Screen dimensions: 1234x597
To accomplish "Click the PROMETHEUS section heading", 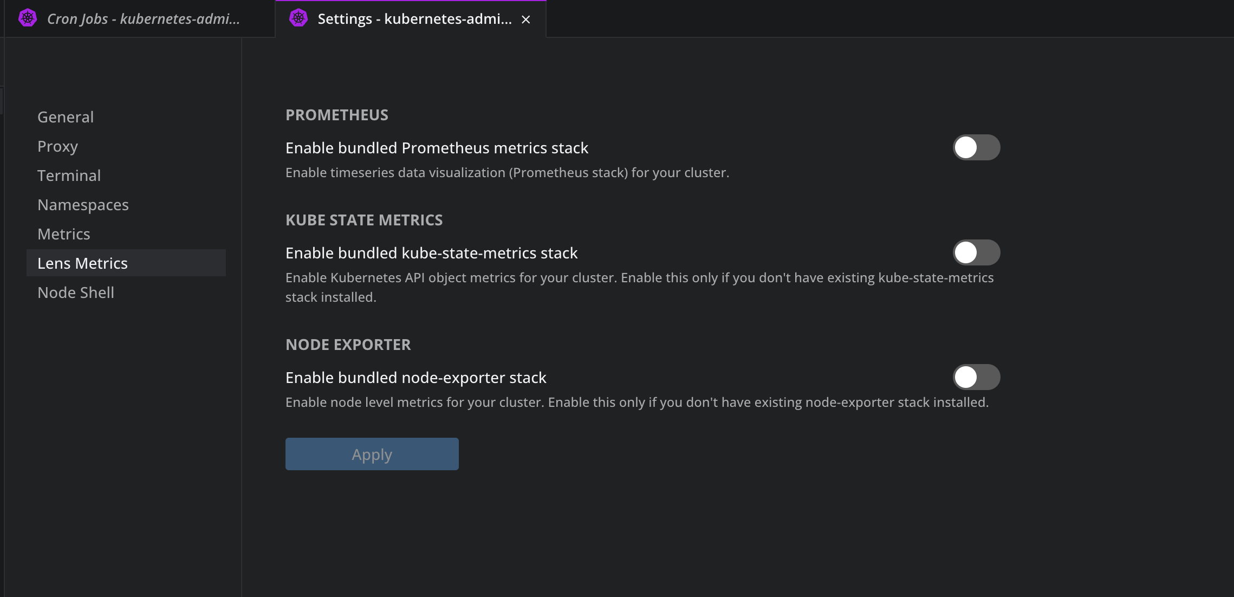I will (x=337, y=115).
